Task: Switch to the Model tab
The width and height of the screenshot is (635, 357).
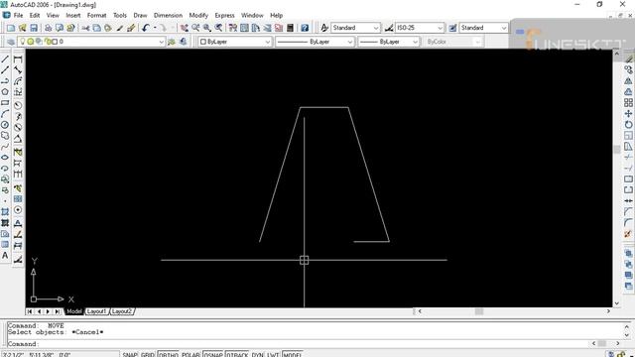Action: point(74,311)
